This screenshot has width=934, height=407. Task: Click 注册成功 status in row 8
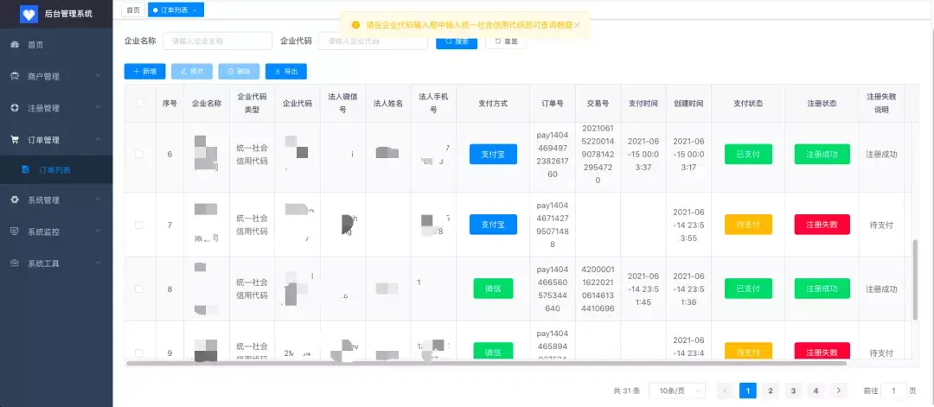822,289
